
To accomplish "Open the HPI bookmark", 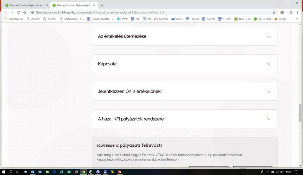I will 147,19.
